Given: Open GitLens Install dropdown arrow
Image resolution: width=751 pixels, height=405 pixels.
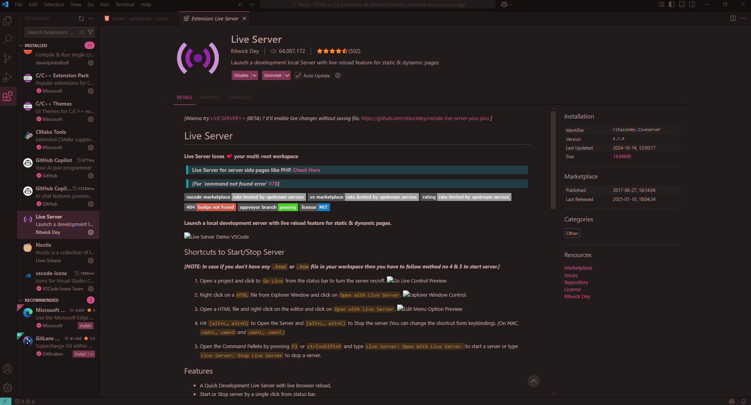Looking at the screenshot, I should [x=92, y=354].
